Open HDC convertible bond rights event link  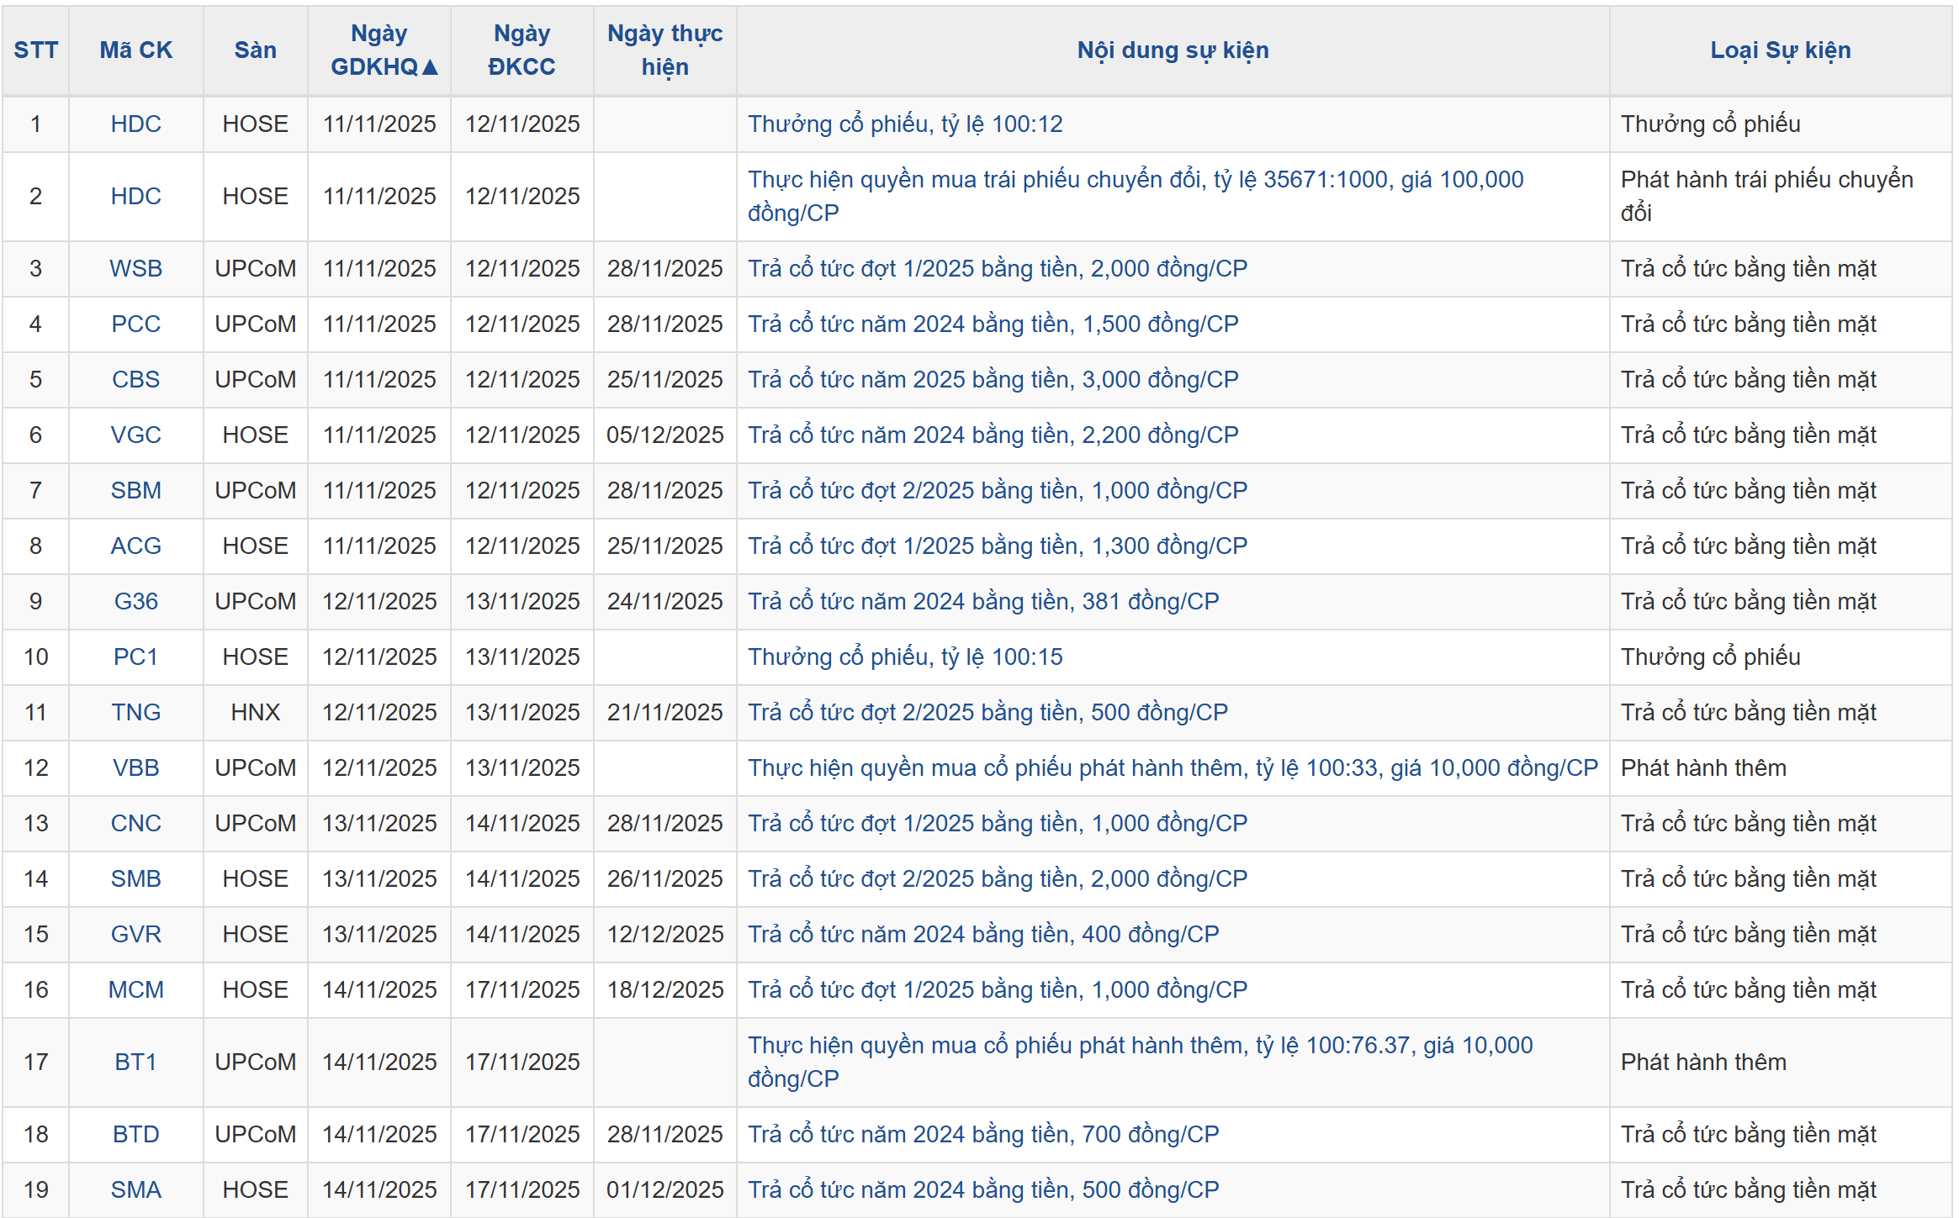click(1135, 180)
